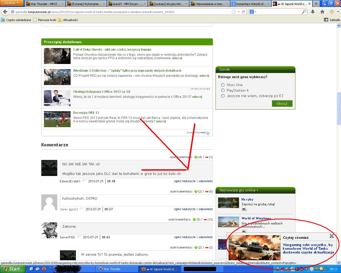Switch to the War Thunder - MPCforum tab
This screenshot has height=273, width=341.
pos(44,4)
